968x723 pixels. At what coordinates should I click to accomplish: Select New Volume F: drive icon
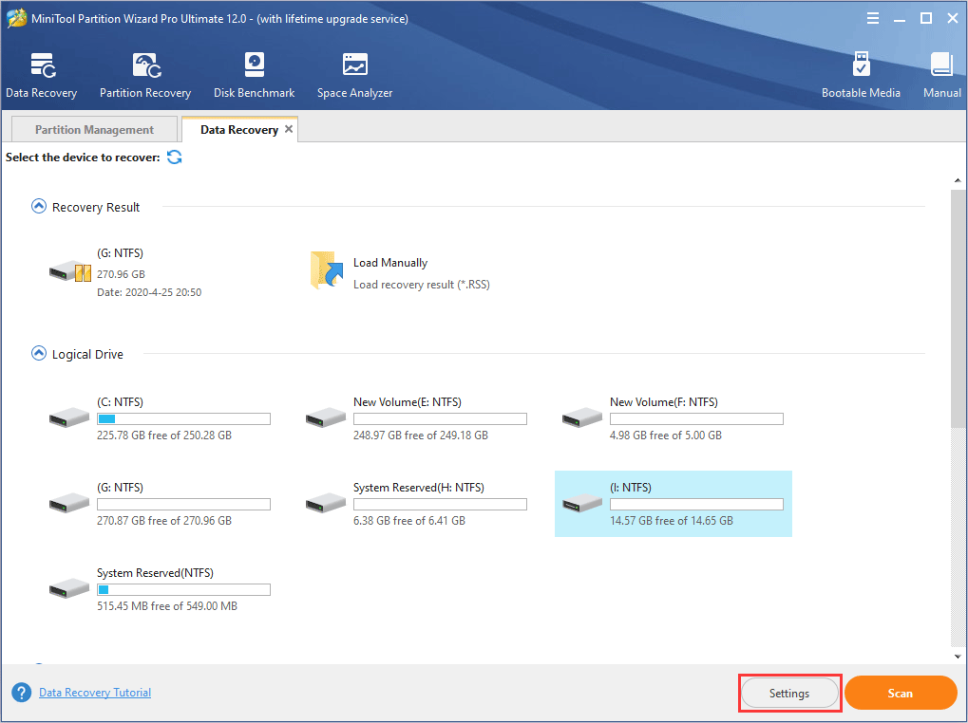point(581,417)
